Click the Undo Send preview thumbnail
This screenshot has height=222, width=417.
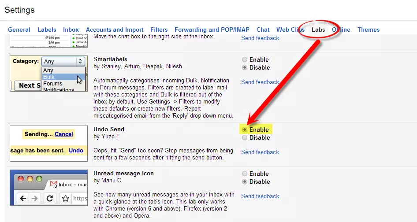[48, 144]
